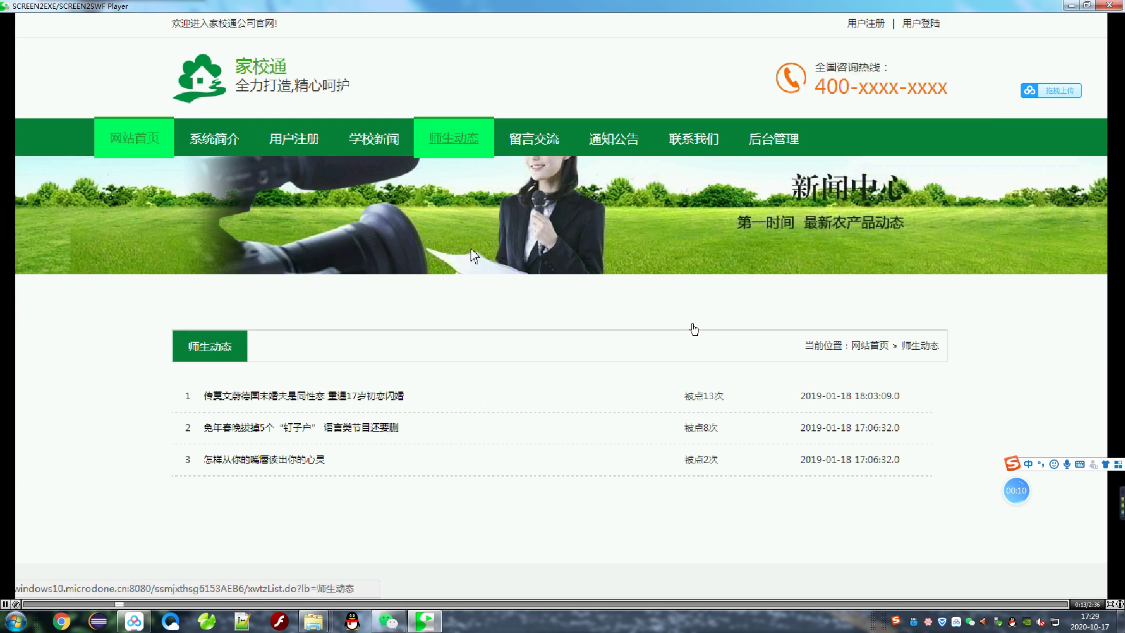Open the 通知公告 navigation item
The image size is (1125, 633).
click(613, 139)
